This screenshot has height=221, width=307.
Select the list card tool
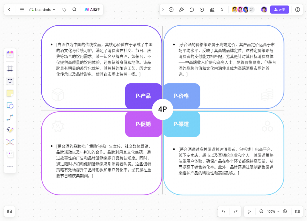click(10, 154)
